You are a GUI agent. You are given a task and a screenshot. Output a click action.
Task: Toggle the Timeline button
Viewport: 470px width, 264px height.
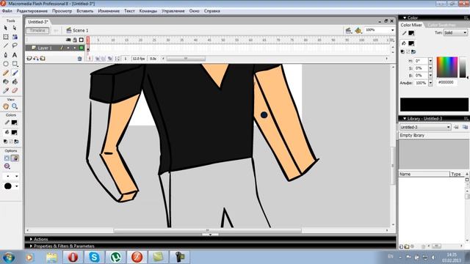click(x=37, y=30)
